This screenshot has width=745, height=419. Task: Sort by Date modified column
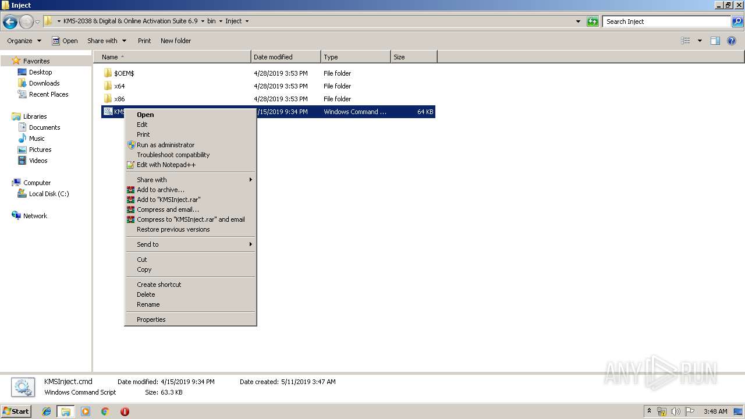(286, 57)
